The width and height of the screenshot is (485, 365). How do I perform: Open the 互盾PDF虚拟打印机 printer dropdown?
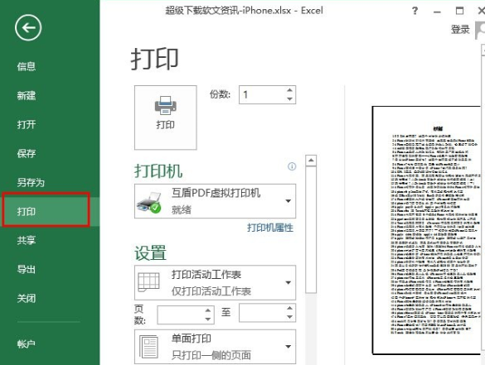(215, 201)
